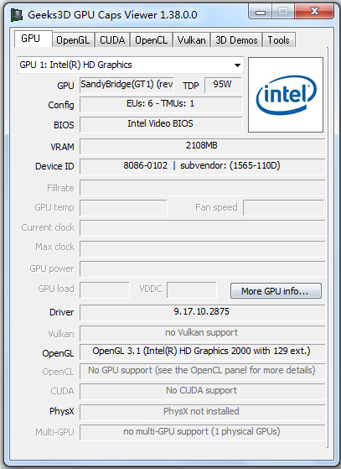This screenshot has height=469, width=341.
Task: Click the 'no multi-GPU support' field
Action: [202, 432]
